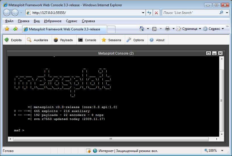Maximize the Metasploit Console panel

coord(208,53)
